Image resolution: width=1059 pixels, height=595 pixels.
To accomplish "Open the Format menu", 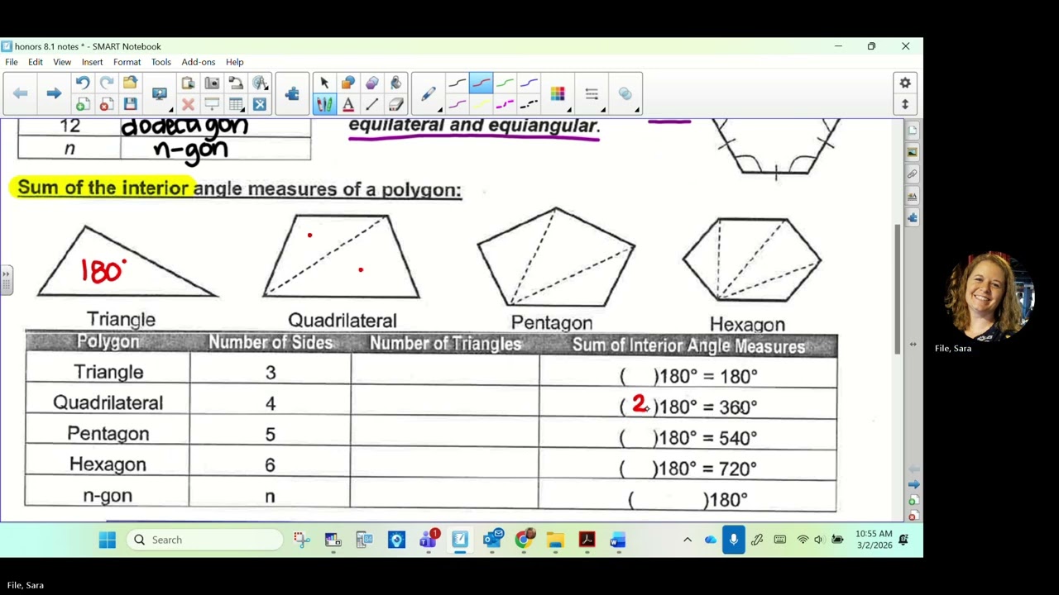I will click(x=127, y=62).
